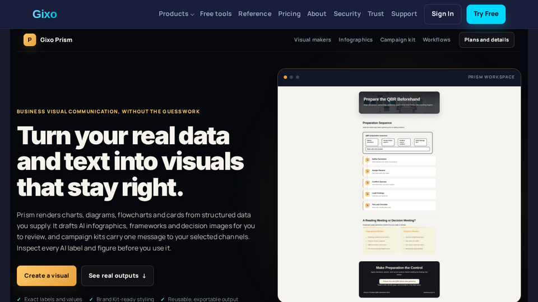Go to Reference in top navigation

254,14
